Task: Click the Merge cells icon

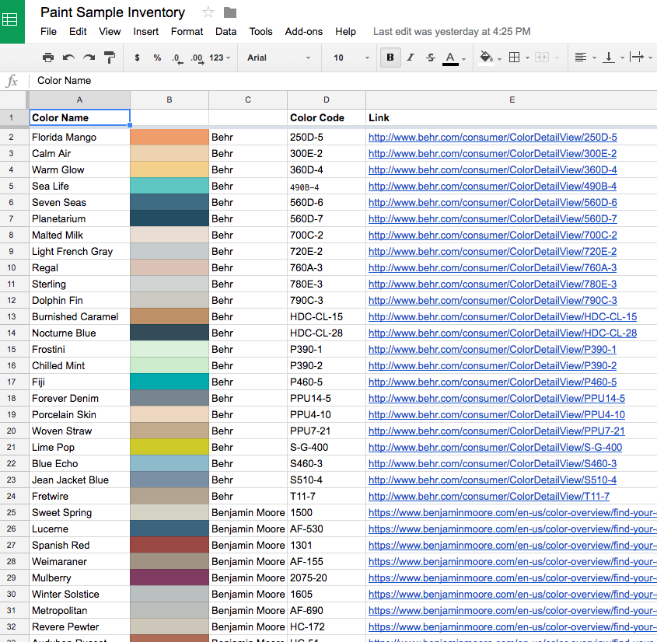Action: (x=542, y=58)
